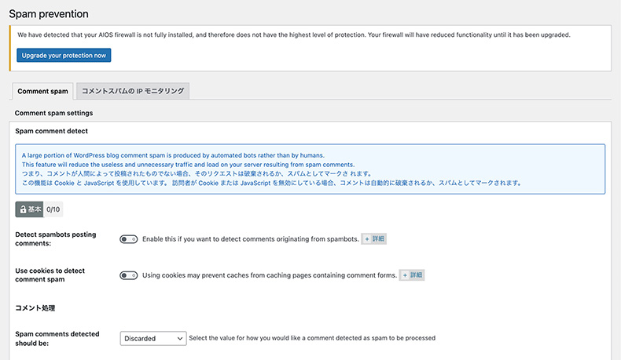This screenshot has width=621, height=360.
Task: Open the コメントスパムの IP モニタリング tab
Action: [x=133, y=91]
